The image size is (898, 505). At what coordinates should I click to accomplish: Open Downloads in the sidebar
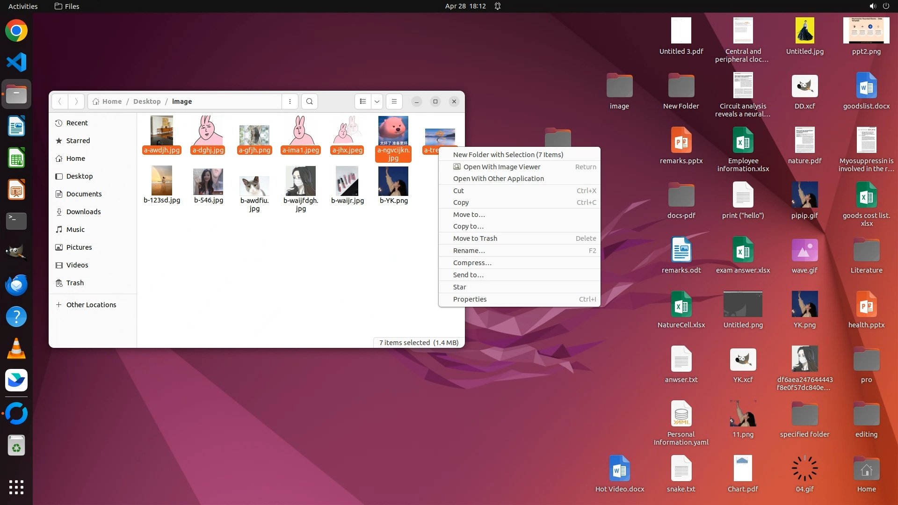click(x=83, y=212)
